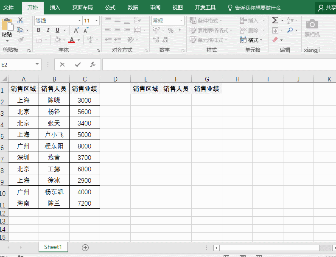Click the decrease indent icon

tap(108, 39)
